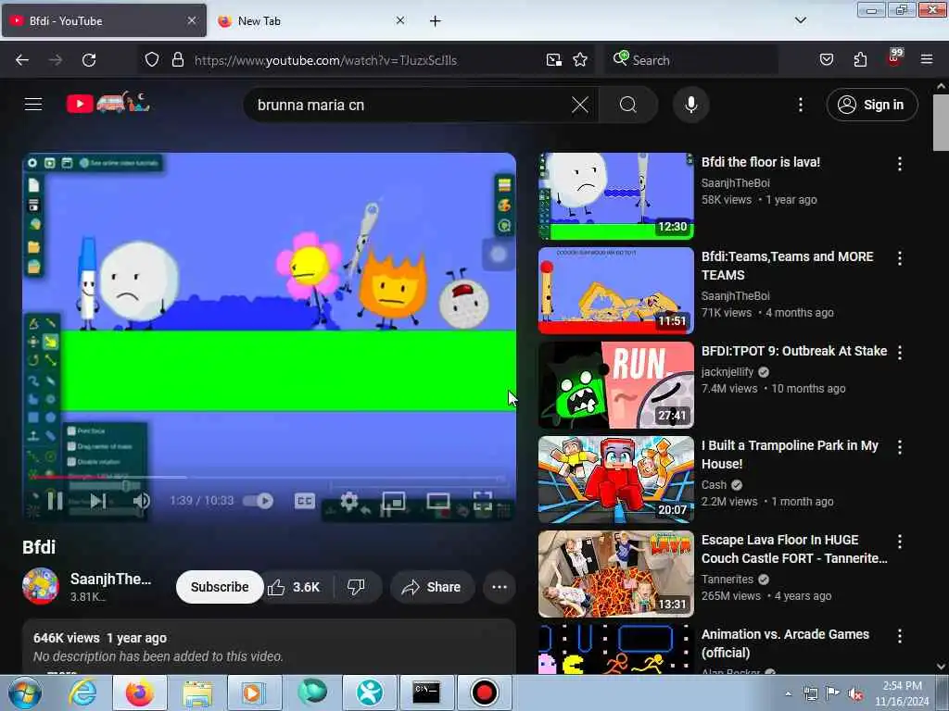Open picture-in-picture from address bar

(553, 60)
